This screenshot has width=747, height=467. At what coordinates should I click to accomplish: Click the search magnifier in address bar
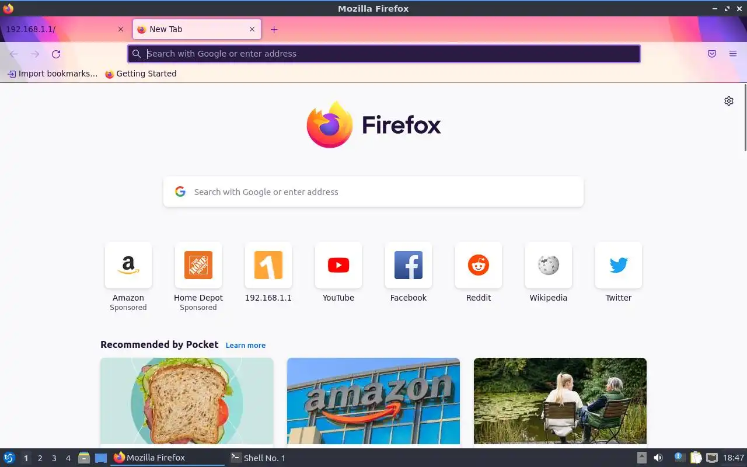137,54
